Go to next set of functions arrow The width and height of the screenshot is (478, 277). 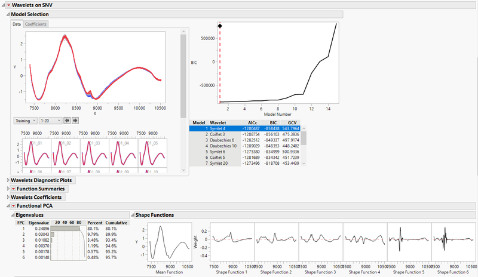pos(75,121)
